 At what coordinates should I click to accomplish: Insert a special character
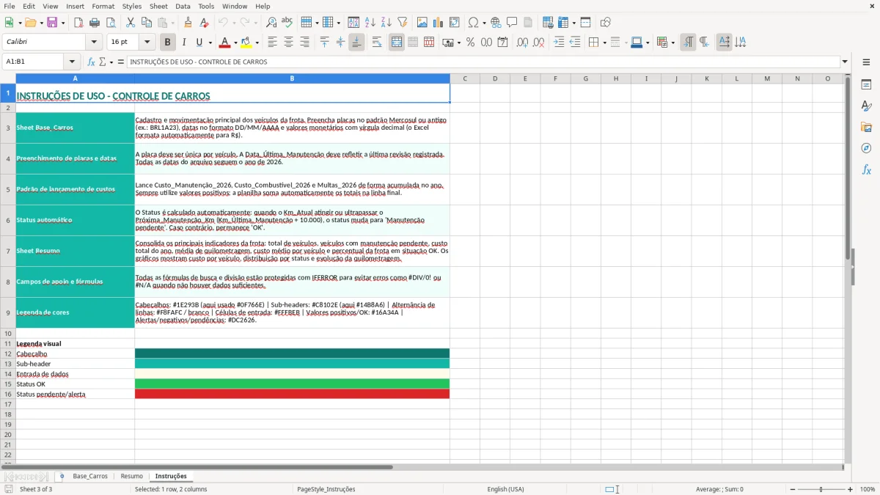(473, 23)
